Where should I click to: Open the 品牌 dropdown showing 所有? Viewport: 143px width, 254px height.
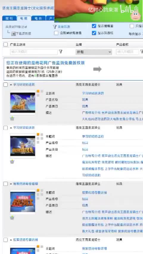pos(94,52)
